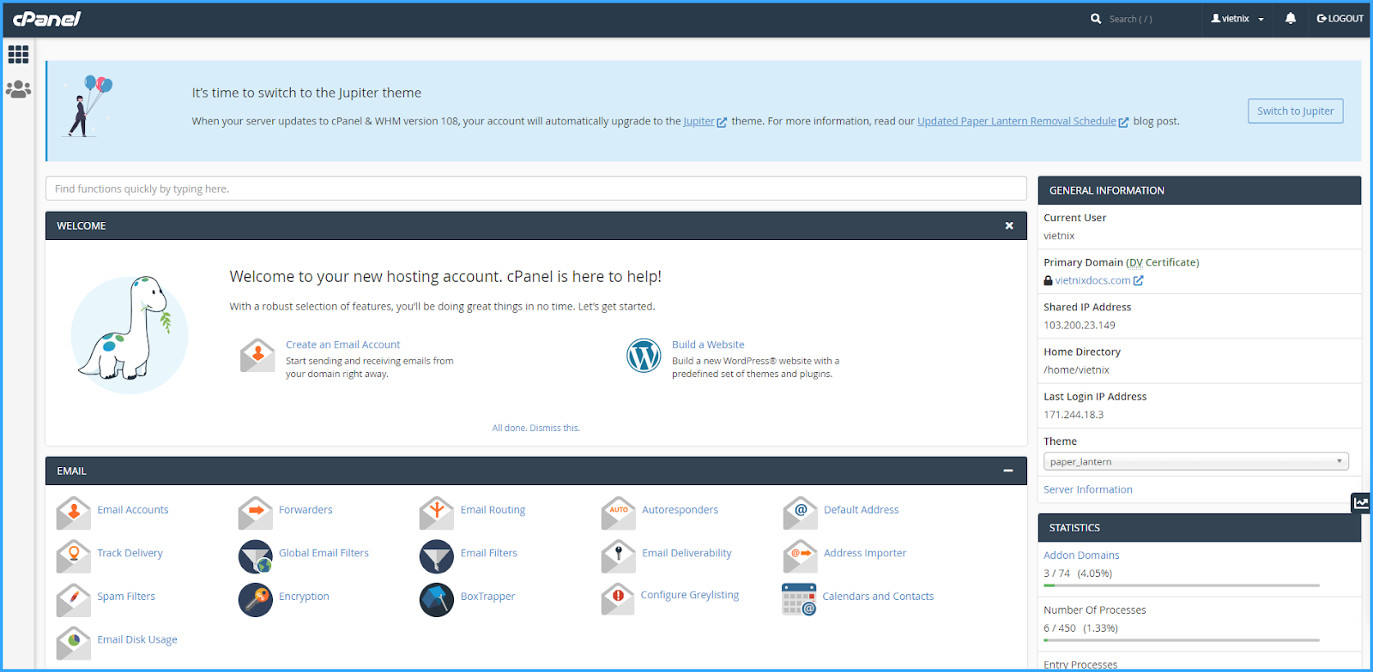Click Create an Email Account link
Screen dimensions: 1373x672
click(x=342, y=345)
